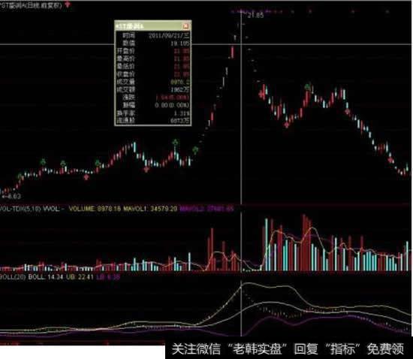413x359 pixels.
Task: Click the purple MAVOL2 value
Action: pos(206,209)
